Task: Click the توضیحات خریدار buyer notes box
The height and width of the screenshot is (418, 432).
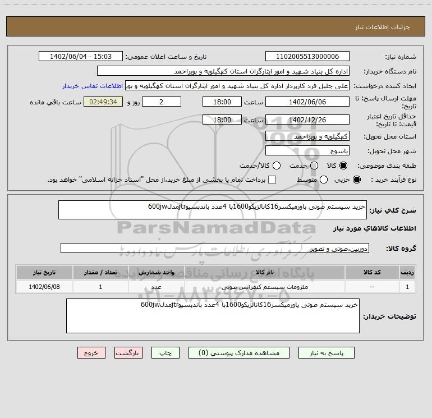Action: pyautogui.click(x=213, y=316)
